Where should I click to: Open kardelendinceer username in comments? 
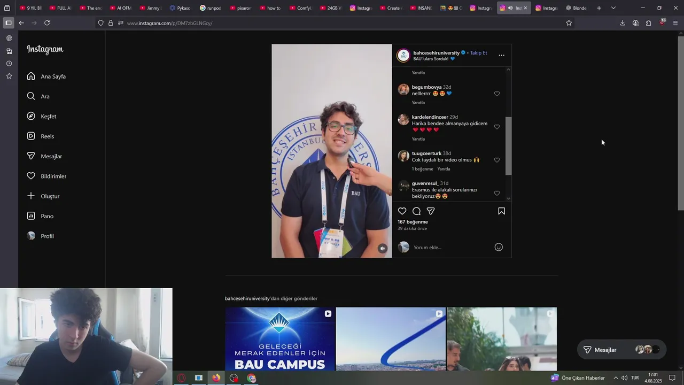pyautogui.click(x=430, y=117)
